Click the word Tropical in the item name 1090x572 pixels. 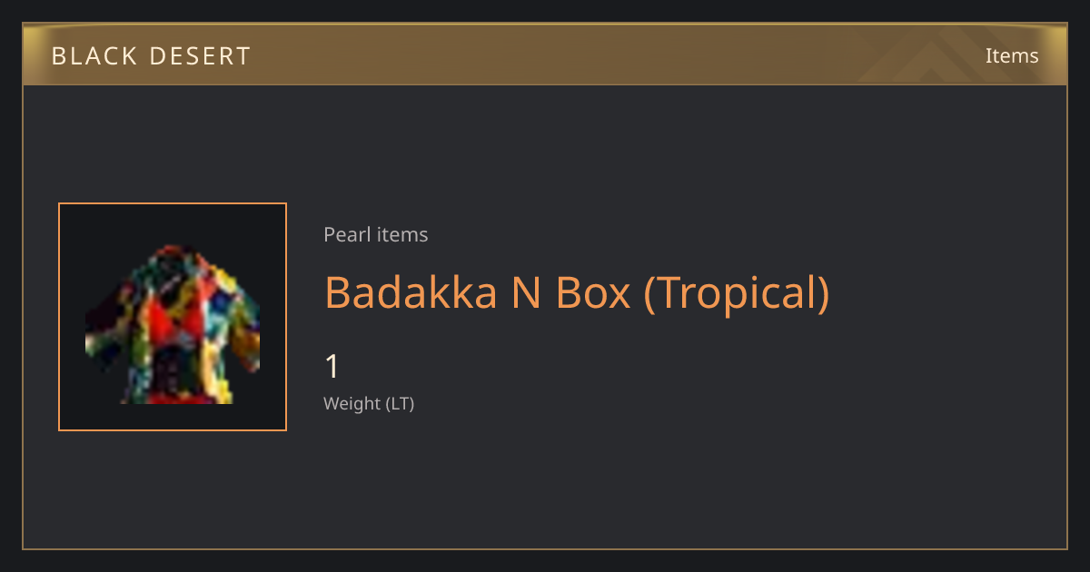click(737, 292)
